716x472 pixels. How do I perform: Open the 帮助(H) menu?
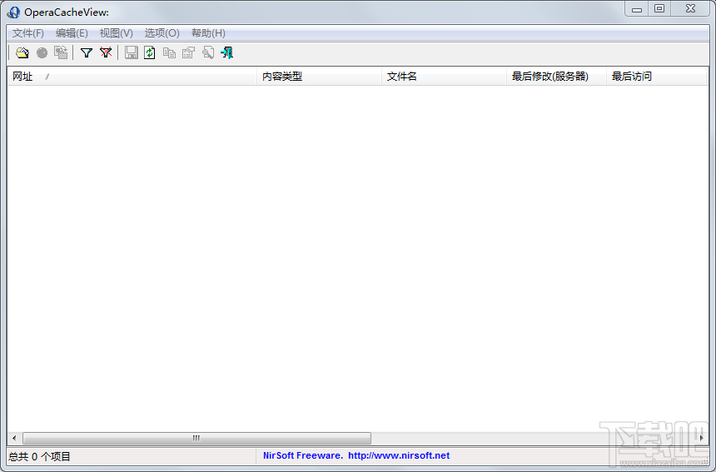tap(208, 33)
